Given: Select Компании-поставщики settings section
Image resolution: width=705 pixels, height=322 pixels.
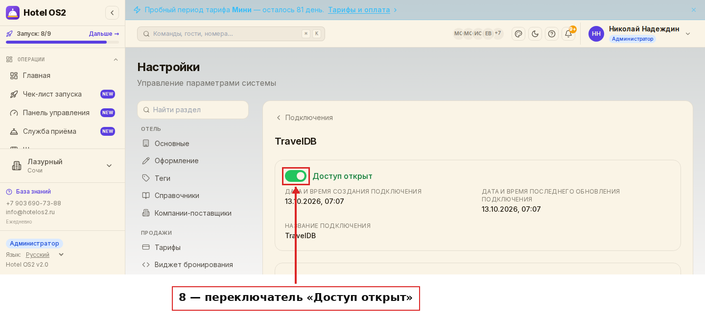Looking at the screenshot, I should click(193, 213).
